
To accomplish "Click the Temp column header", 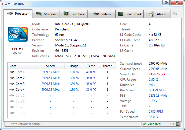I will [91, 66].
